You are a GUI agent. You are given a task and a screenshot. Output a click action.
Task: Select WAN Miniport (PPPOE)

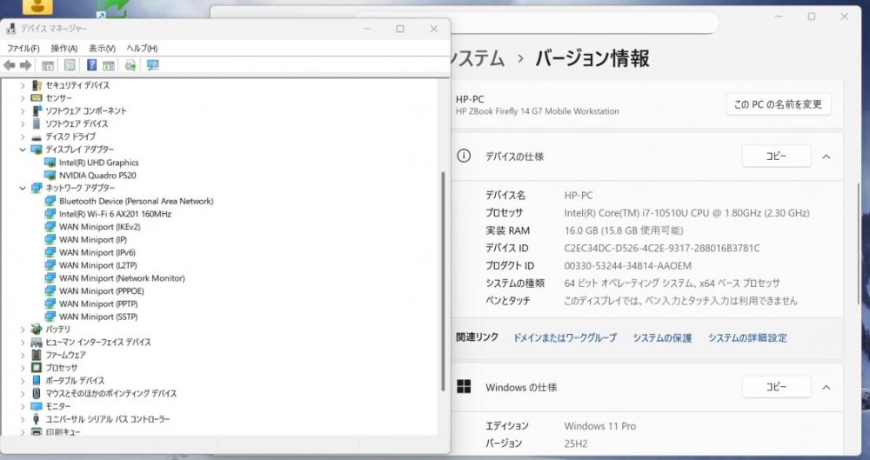[x=102, y=290]
